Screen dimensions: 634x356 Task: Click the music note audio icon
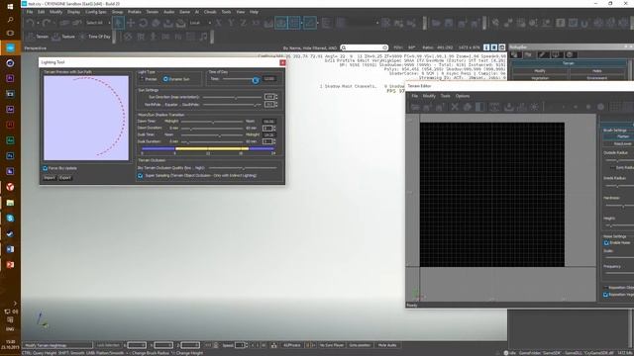click(x=203, y=37)
